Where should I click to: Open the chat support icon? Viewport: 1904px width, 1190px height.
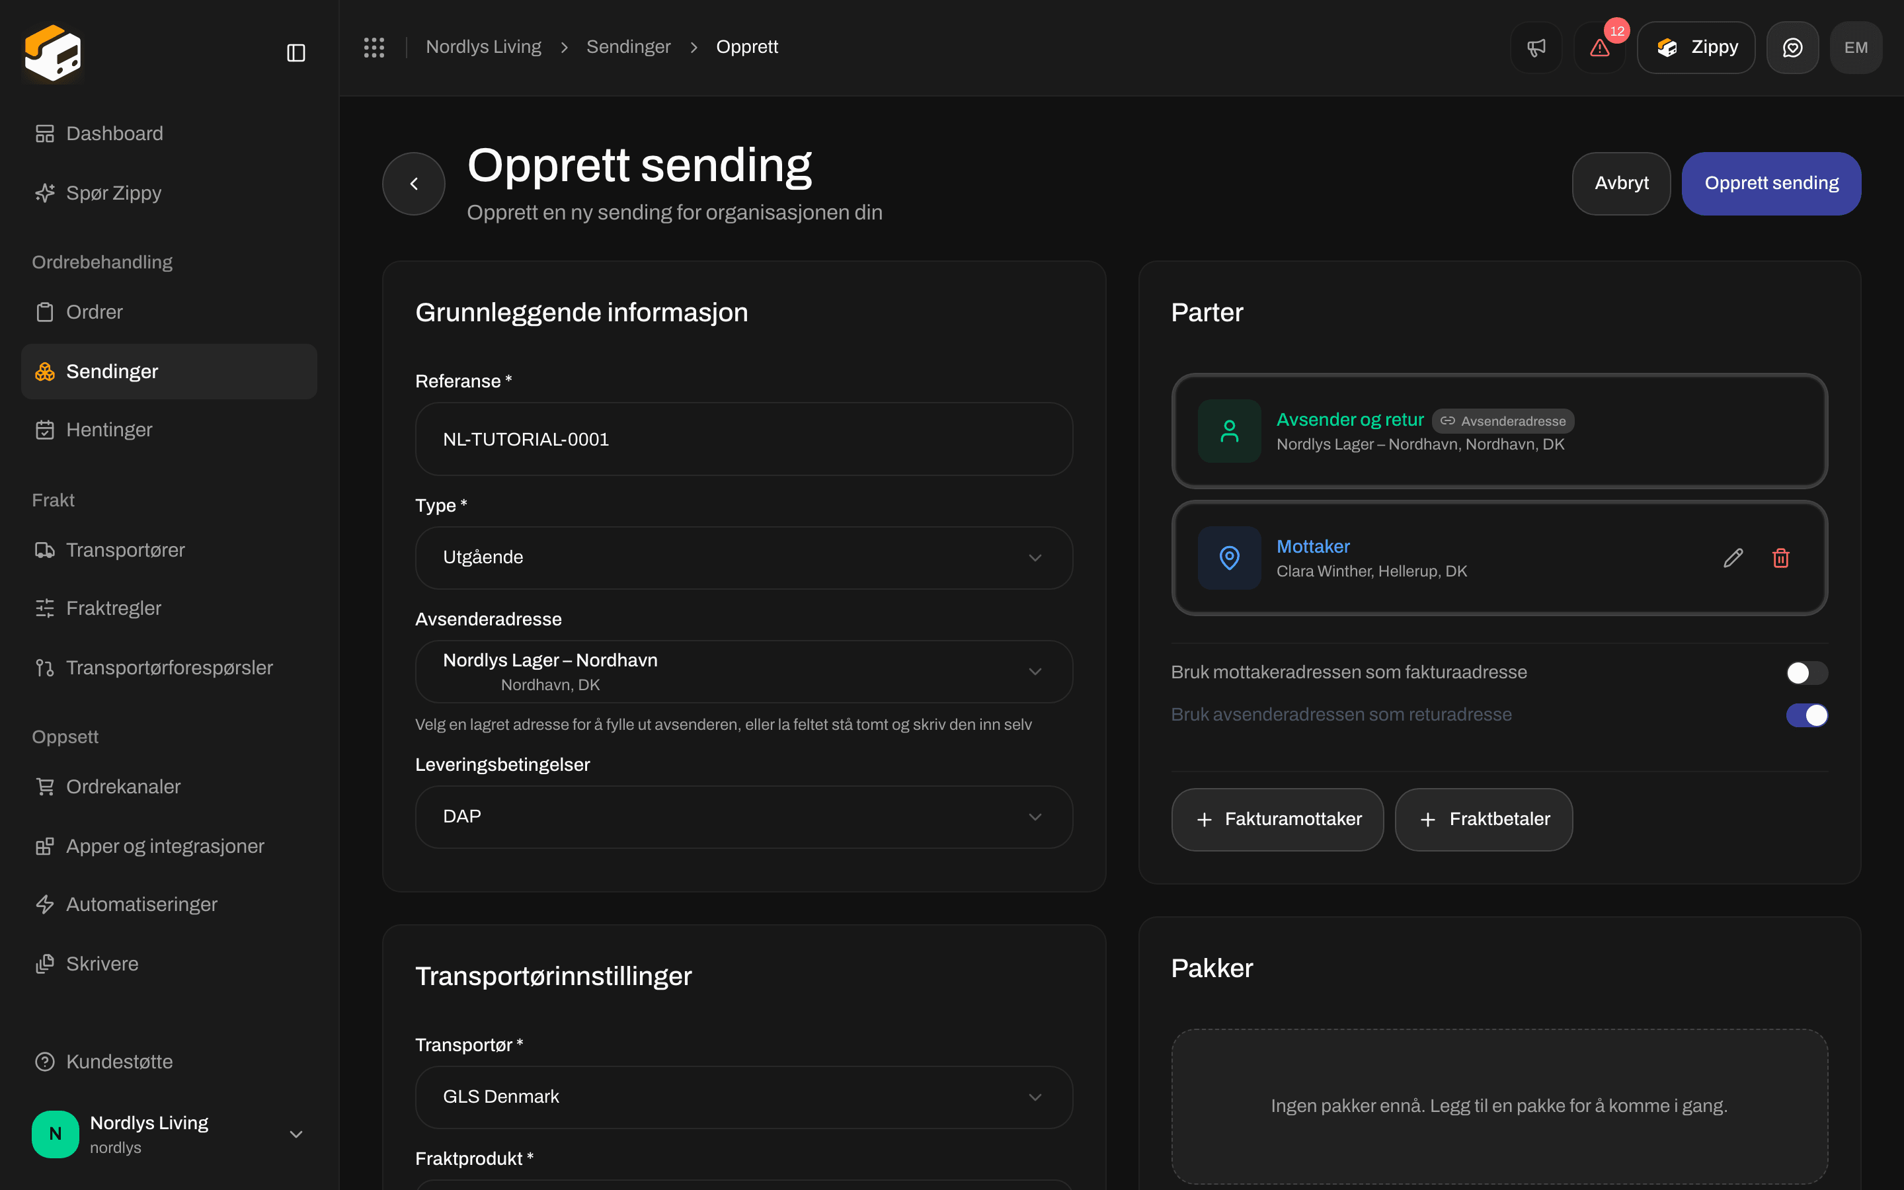(1792, 47)
